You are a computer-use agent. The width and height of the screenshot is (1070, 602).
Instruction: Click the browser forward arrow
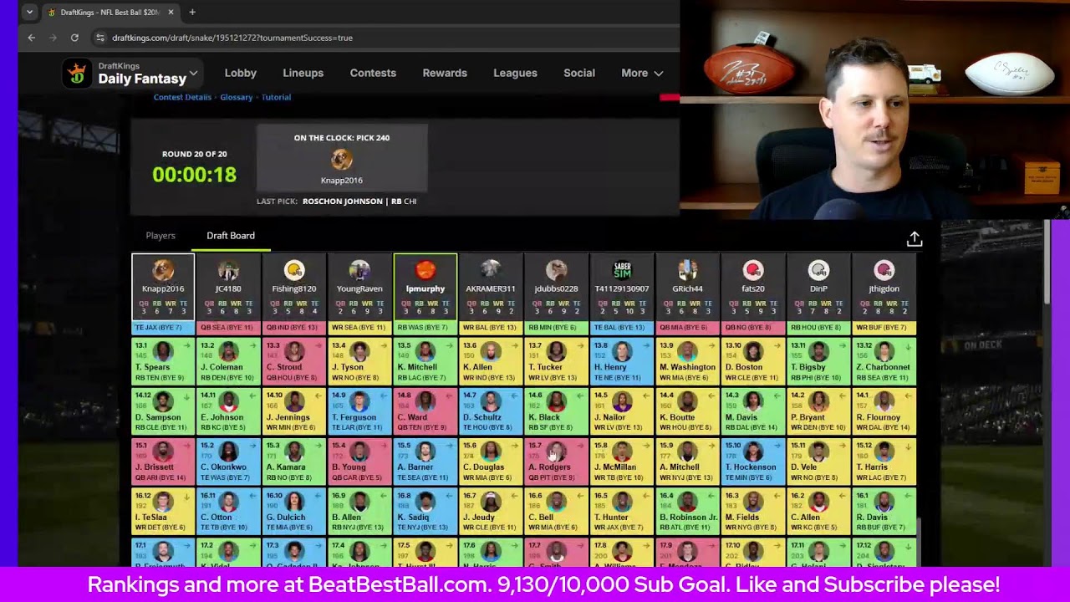pyautogui.click(x=53, y=38)
